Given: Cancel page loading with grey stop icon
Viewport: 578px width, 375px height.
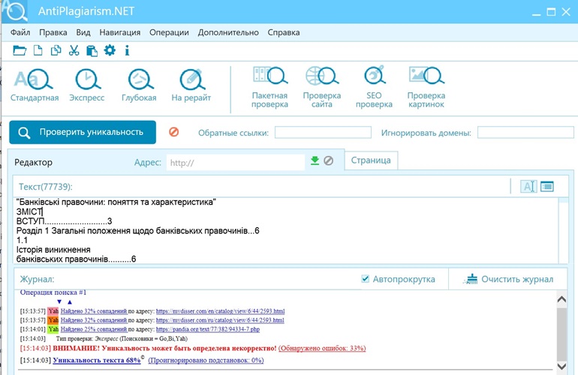Looking at the screenshot, I should pos(329,160).
